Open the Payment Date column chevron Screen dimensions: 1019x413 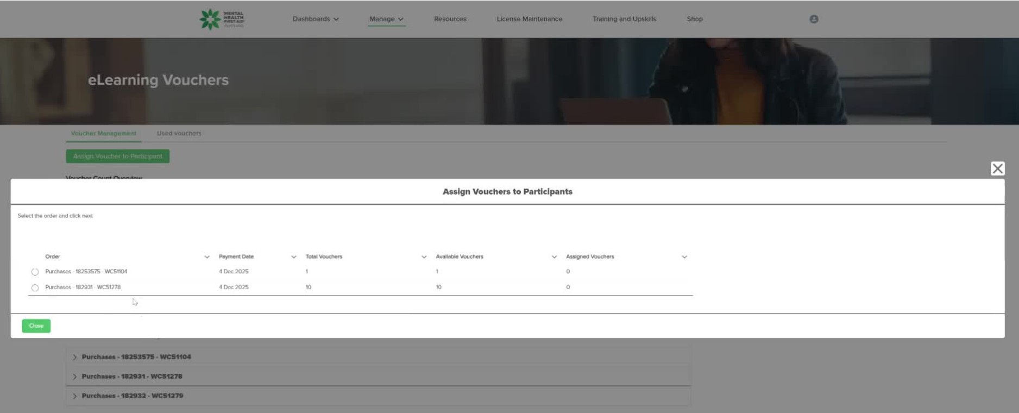pos(294,257)
